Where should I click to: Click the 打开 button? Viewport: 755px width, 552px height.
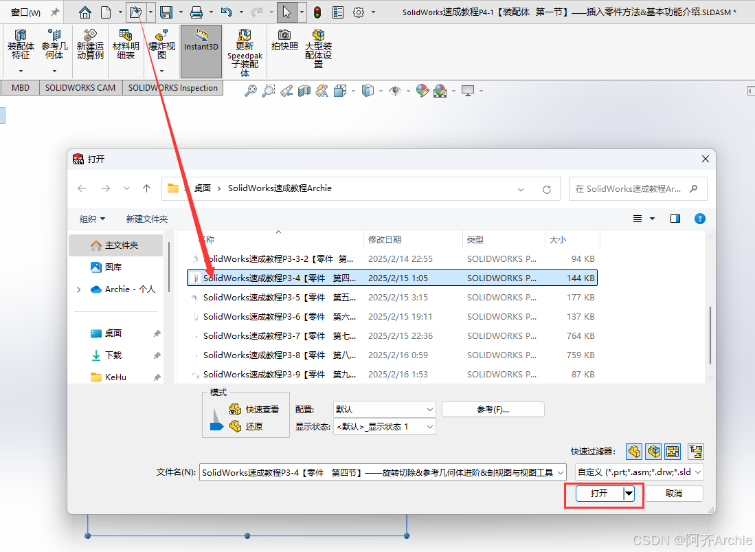[x=600, y=494]
